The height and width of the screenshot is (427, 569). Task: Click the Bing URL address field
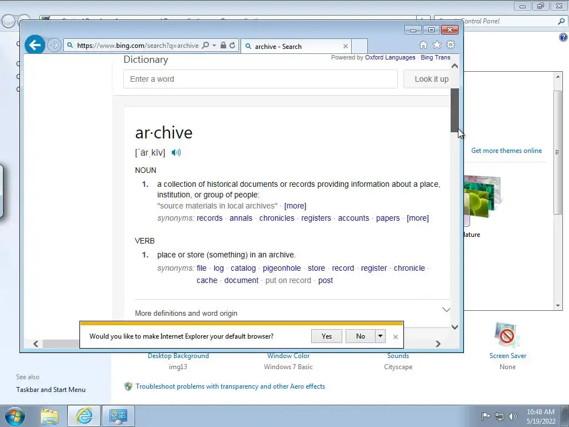click(138, 46)
